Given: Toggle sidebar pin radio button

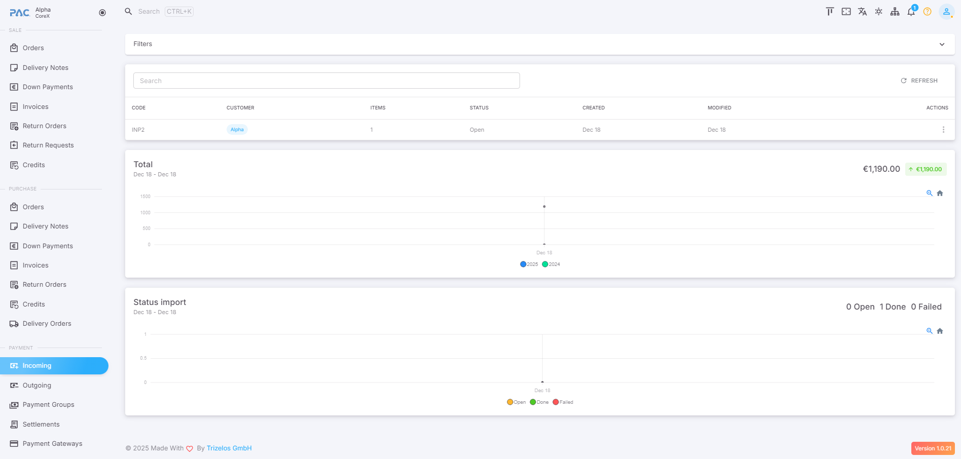Looking at the screenshot, I should pyautogui.click(x=102, y=13).
